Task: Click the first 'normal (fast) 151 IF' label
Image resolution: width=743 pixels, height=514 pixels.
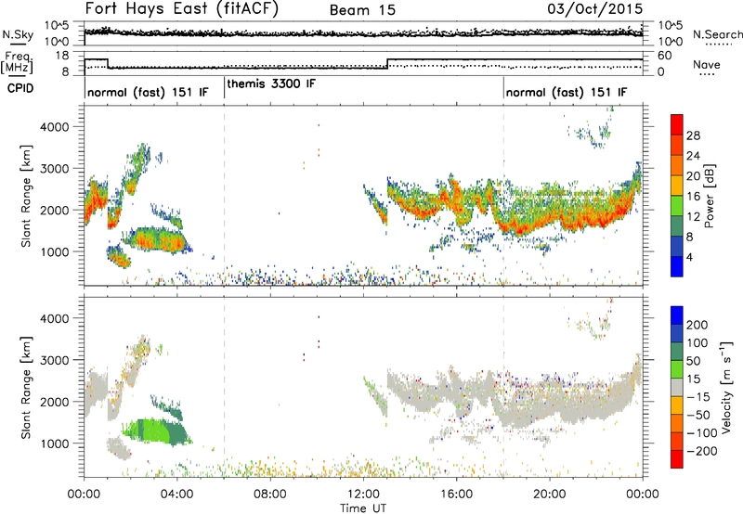Action: tap(148, 92)
